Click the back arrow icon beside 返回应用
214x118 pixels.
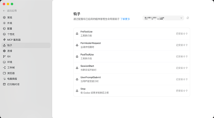(4, 11)
